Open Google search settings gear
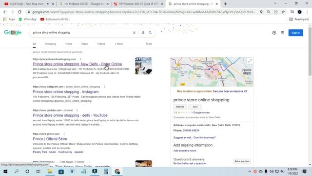Screen dimensions: 312x176 tap(274, 33)
